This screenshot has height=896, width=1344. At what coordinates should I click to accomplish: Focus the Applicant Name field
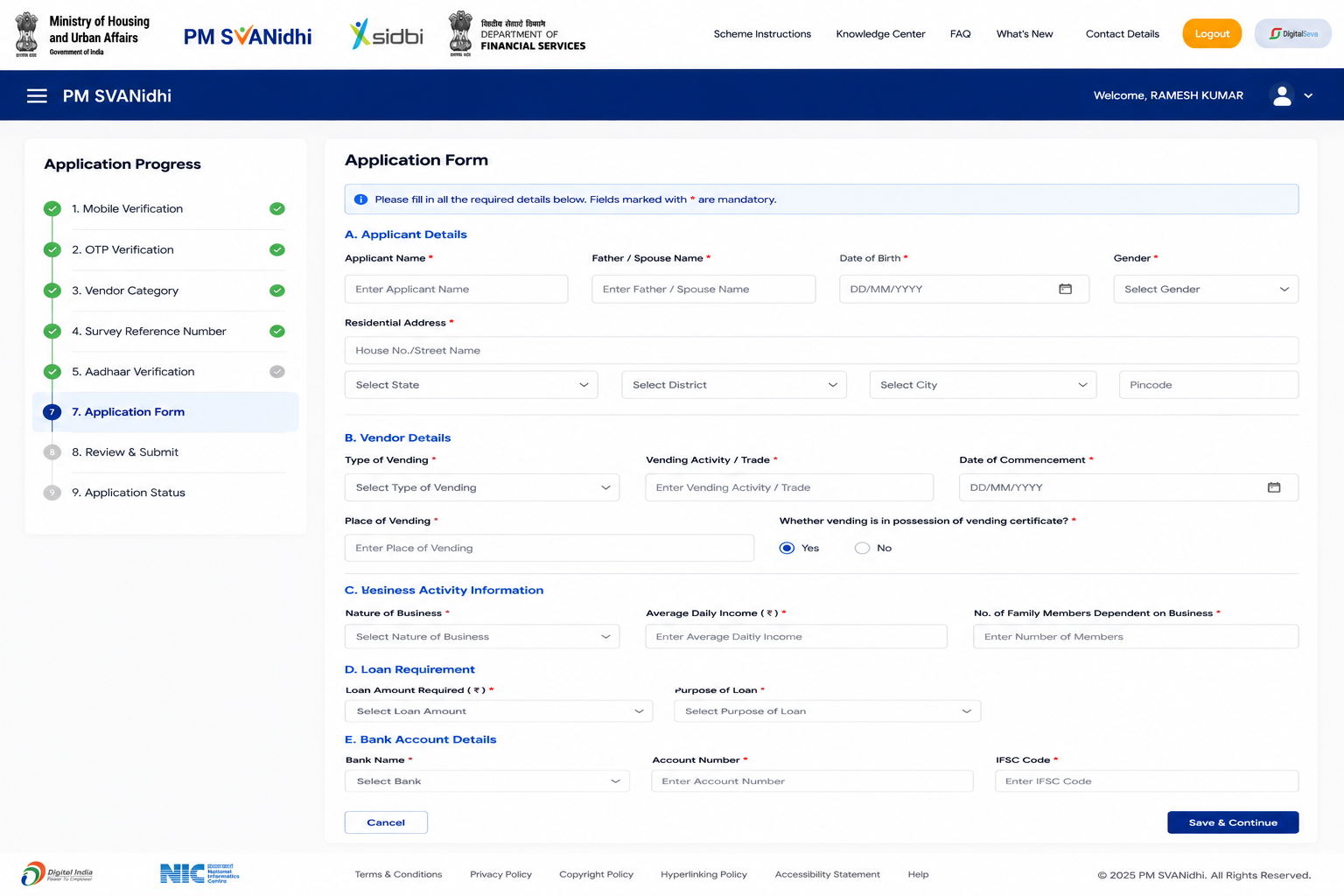click(456, 289)
